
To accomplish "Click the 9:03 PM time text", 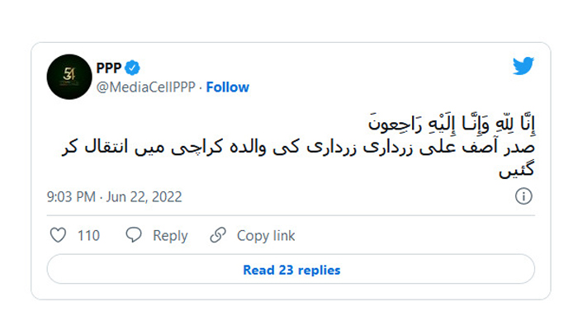I will pyautogui.click(x=73, y=197).
